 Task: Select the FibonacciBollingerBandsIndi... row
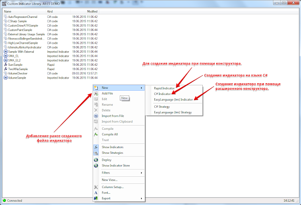point(51,39)
